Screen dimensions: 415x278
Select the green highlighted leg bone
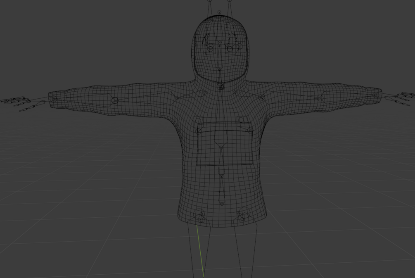[x=200, y=251]
